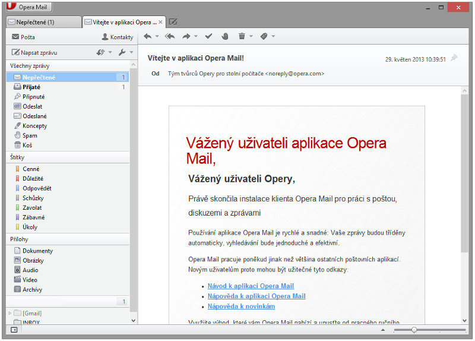
Task: Open the Kontakty panel
Action: click(x=117, y=37)
